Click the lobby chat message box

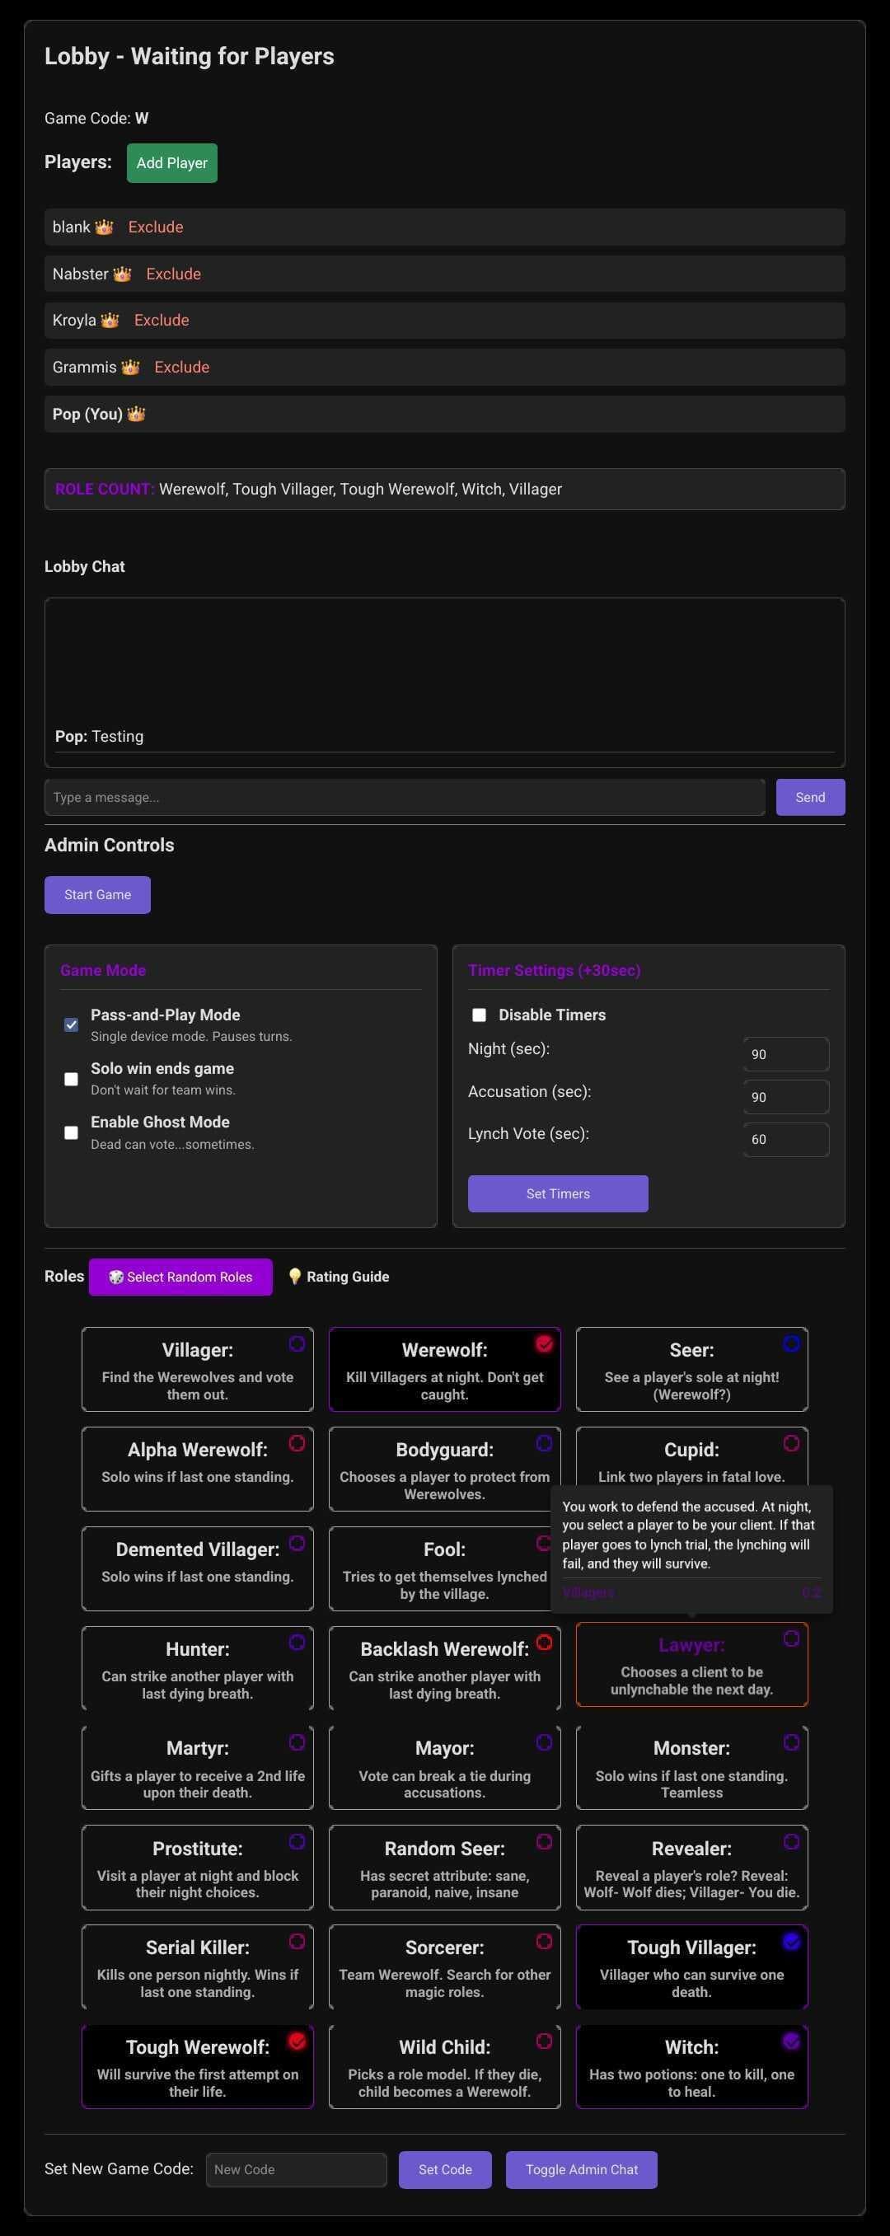coord(405,798)
